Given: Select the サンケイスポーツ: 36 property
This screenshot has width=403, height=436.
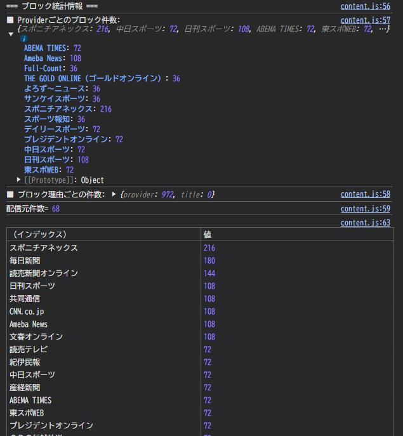Looking at the screenshot, I should [x=62, y=99].
